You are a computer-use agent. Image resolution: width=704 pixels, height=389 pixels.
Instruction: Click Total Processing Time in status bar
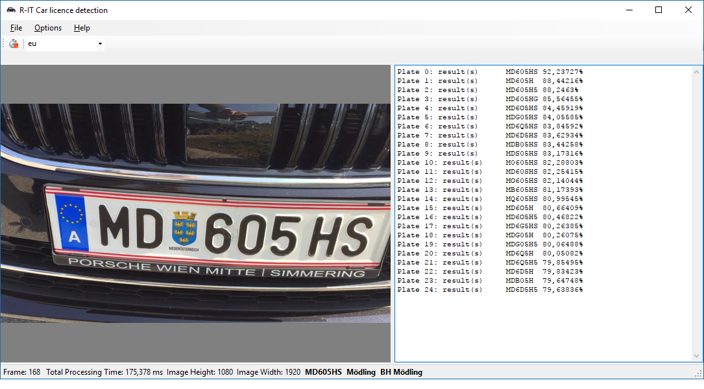coord(104,372)
